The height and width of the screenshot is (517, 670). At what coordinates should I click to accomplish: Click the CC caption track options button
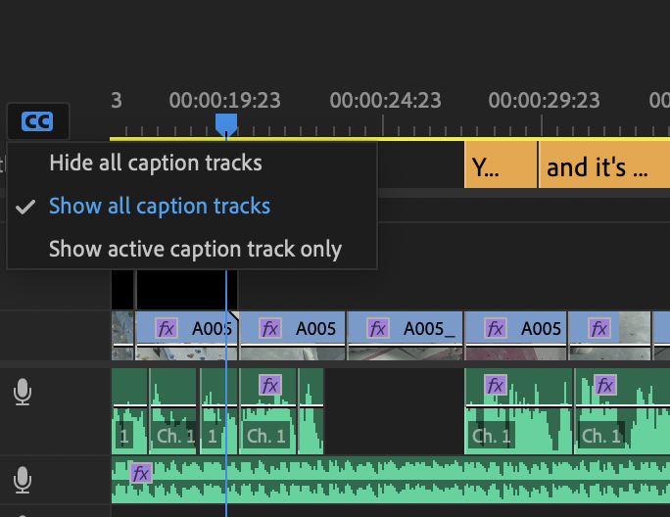pos(37,121)
